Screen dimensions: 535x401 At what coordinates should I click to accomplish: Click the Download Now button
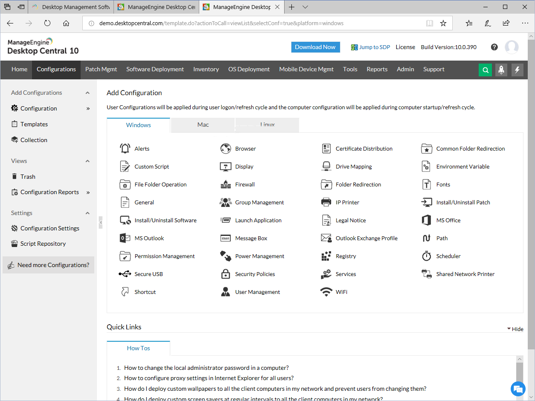(315, 47)
